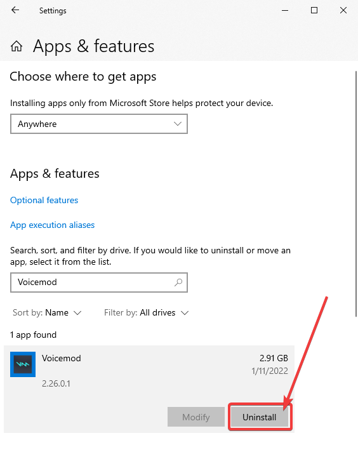Maximize the Settings window
This screenshot has height=459, width=358.
[314, 10]
